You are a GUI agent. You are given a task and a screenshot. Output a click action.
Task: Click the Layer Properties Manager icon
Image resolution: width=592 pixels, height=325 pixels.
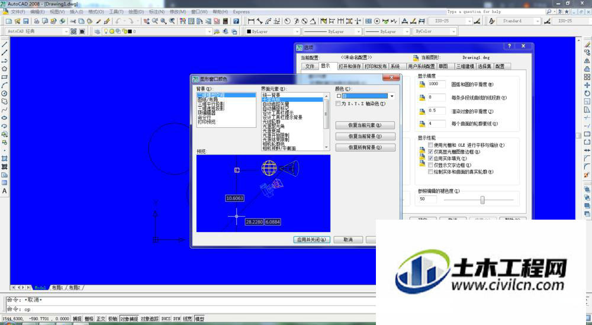click(x=98, y=31)
